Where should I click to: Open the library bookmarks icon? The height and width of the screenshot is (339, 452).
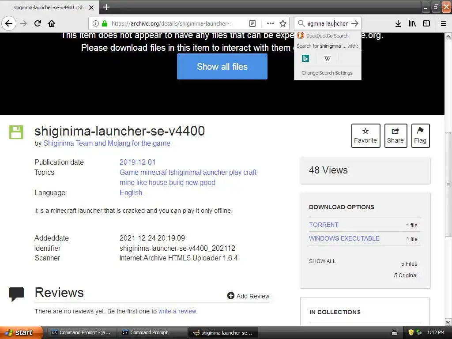[413, 23]
